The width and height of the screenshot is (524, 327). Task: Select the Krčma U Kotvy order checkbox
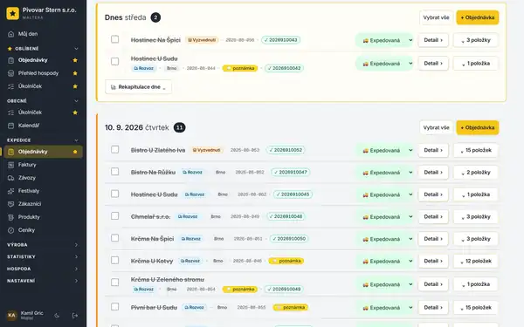point(114,260)
